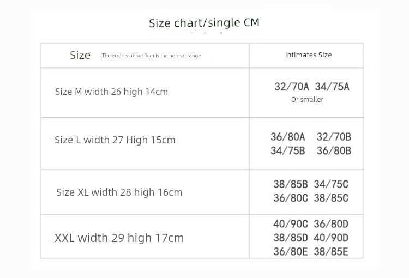Click the 38/85E size value
409x278 pixels.
click(331, 251)
